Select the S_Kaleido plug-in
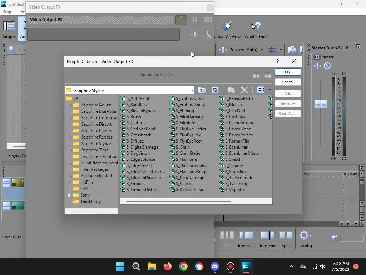 pos(184,184)
